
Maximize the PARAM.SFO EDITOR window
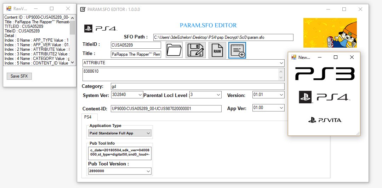[x=344, y=9]
